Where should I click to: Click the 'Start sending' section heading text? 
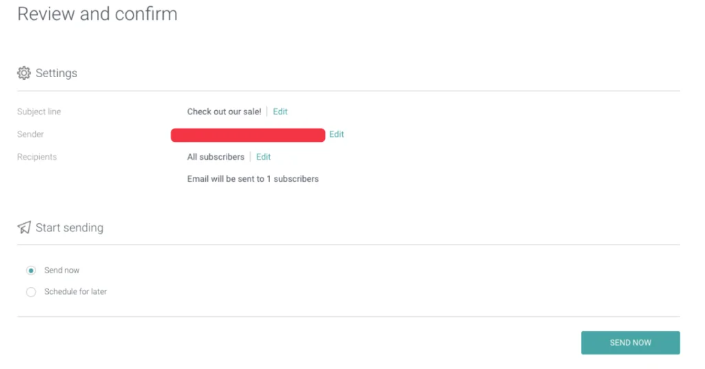pos(70,227)
